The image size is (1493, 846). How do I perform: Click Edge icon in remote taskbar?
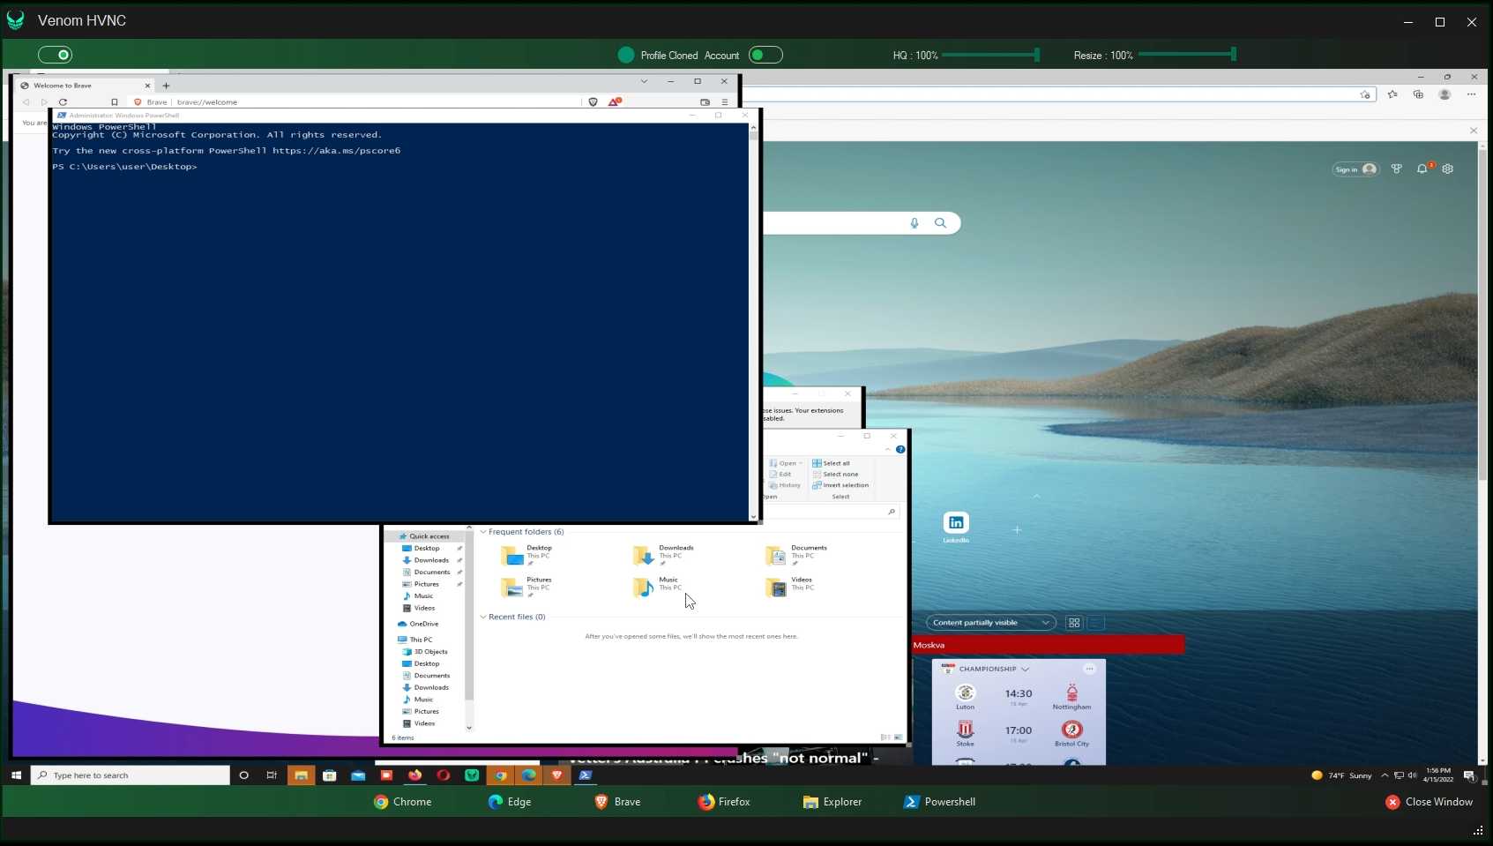(528, 775)
